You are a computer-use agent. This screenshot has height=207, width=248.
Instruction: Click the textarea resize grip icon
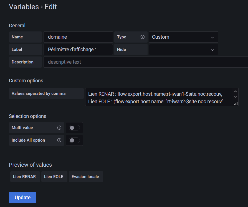pyautogui.click(x=236, y=104)
